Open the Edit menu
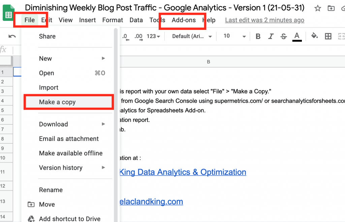345x222 pixels. 46,20
